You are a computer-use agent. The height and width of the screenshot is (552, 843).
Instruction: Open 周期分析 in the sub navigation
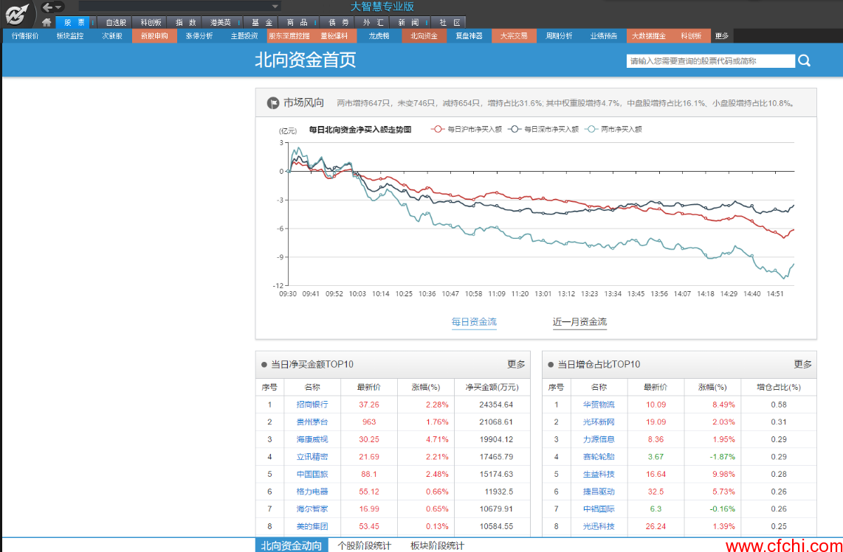559,36
